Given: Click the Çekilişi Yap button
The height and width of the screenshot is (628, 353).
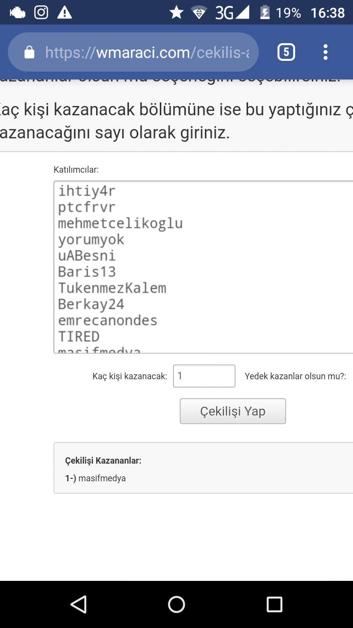Looking at the screenshot, I should pyautogui.click(x=233, y=411).
